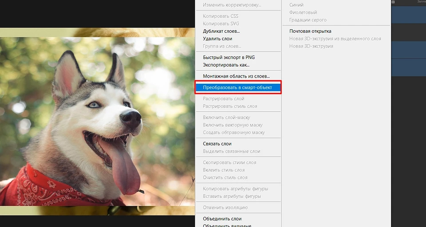Choose 'Быстрый экспорт в PNG'
Screen dimensions: 426x227
click(229, 57)
